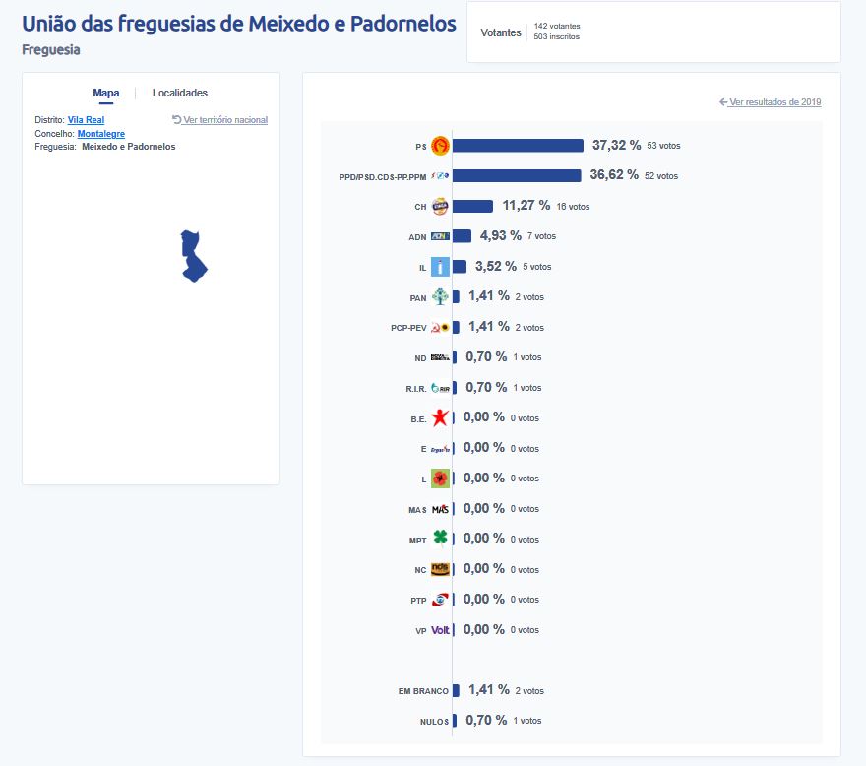866x766 pixels.
Task: Click the PS result bar
Action: point(518,146)
